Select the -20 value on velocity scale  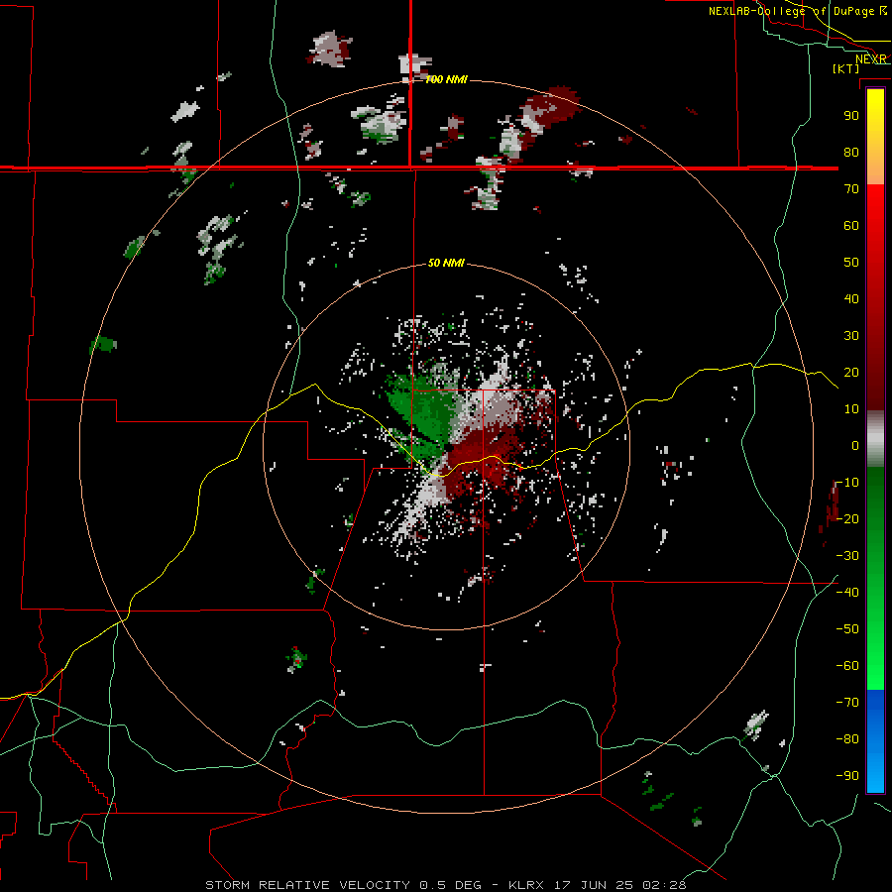847,519
